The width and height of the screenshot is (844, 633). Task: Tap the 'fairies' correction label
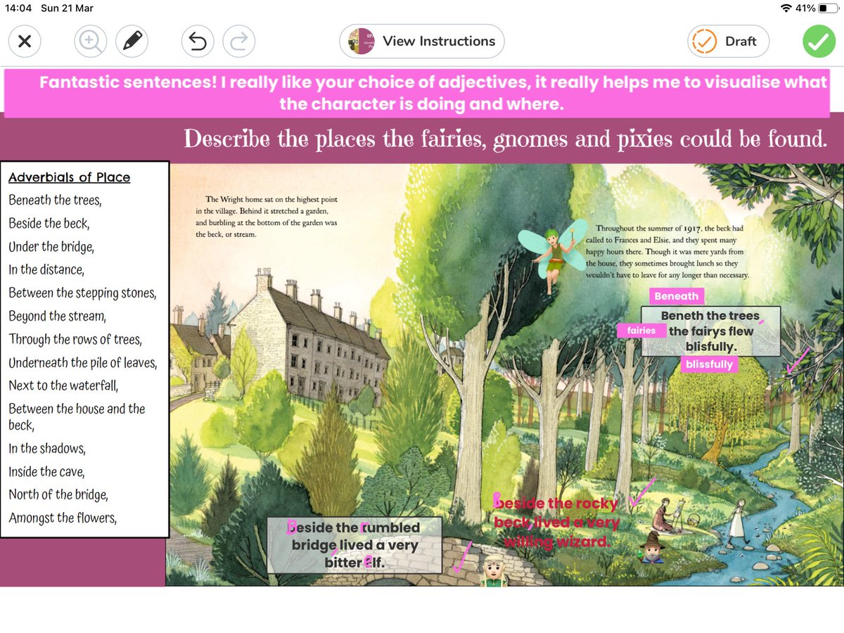pos(641,330)
